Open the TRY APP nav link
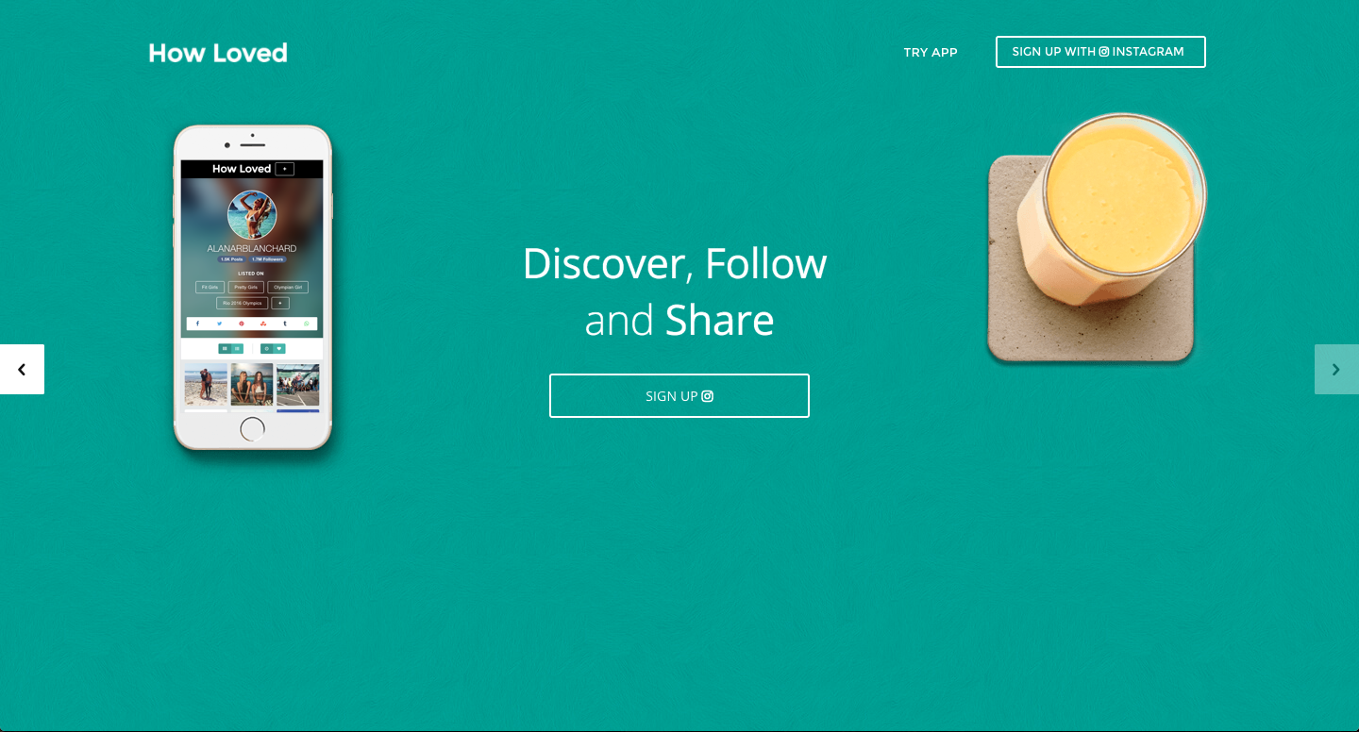Viewport: 1359px width, 732px height. click(931, 52)
